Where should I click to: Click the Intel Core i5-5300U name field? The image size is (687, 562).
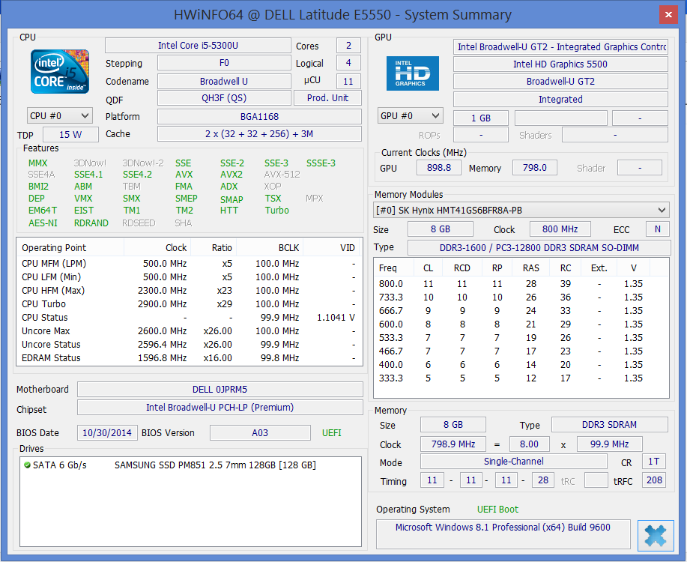(198, 46)
